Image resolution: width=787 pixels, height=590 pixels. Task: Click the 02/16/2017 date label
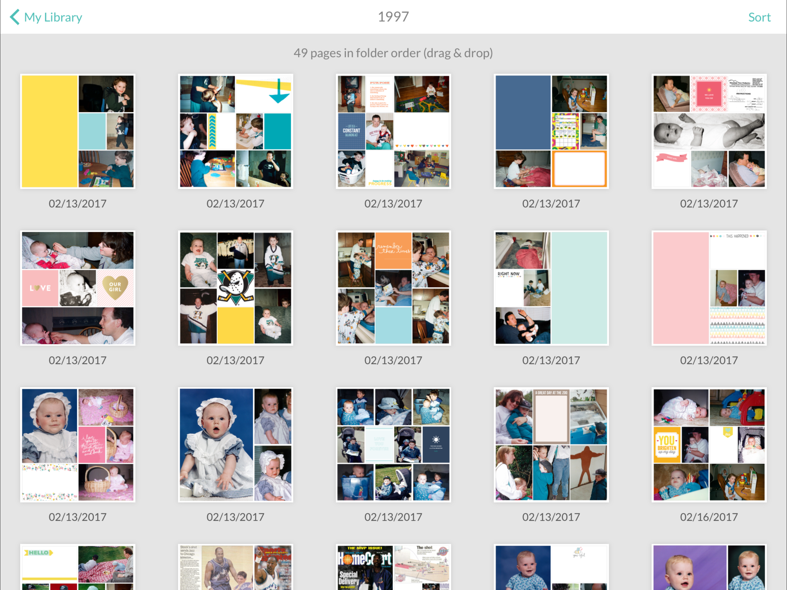709,517
